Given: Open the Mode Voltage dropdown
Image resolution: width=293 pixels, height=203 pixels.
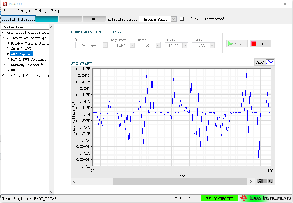Looking at the screenshot, I should point(92,45).
